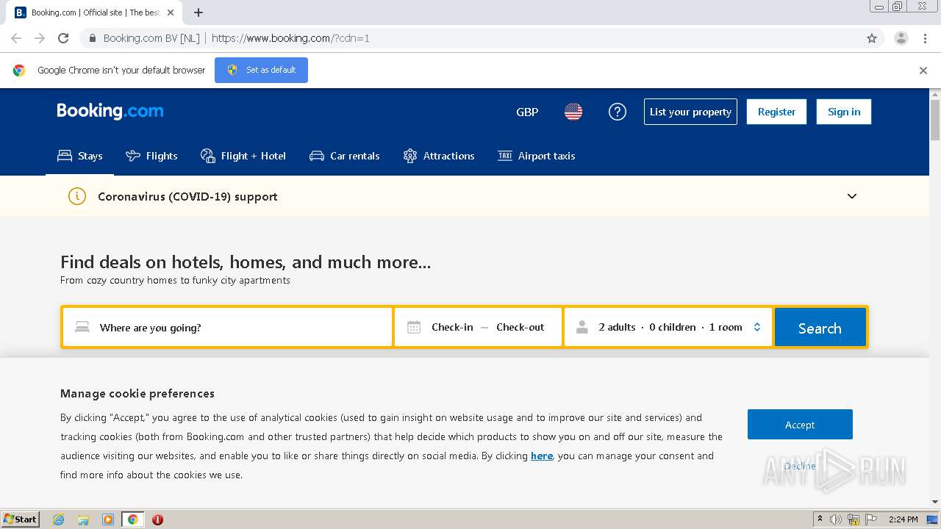Open media player from taskbar
Viewport: 941px width, 529px height.
point(108,519)
